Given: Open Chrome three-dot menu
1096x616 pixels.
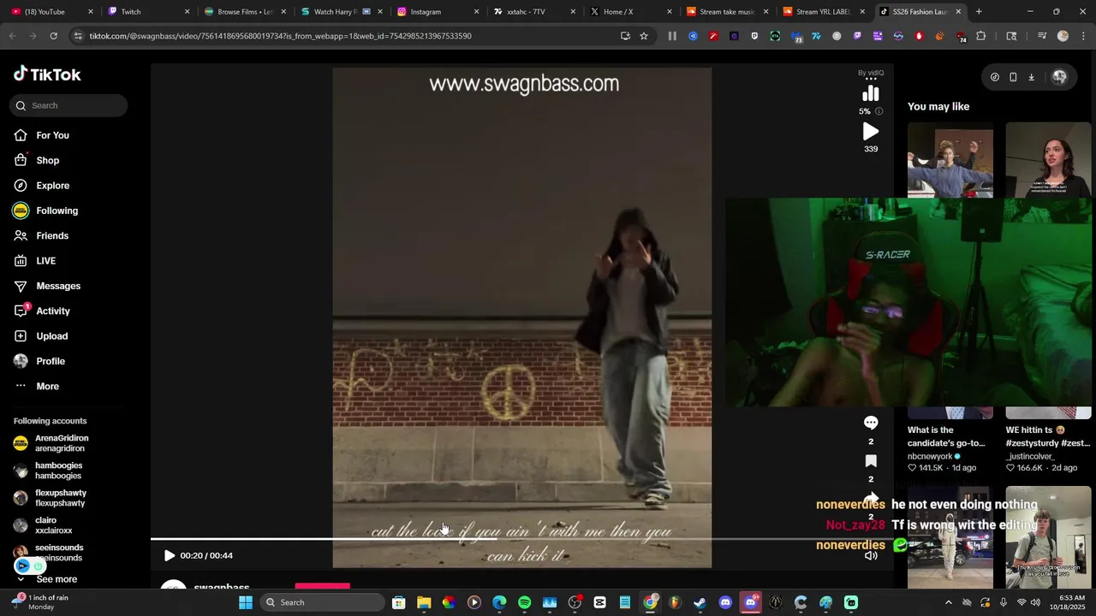Looking at the screenshot, I should pos(1083,36).
